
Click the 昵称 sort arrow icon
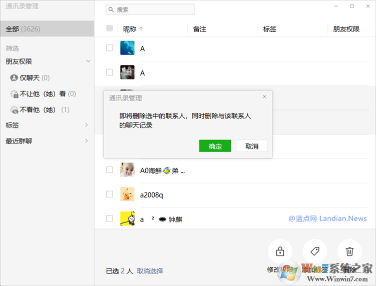click(x=141, y=28)
